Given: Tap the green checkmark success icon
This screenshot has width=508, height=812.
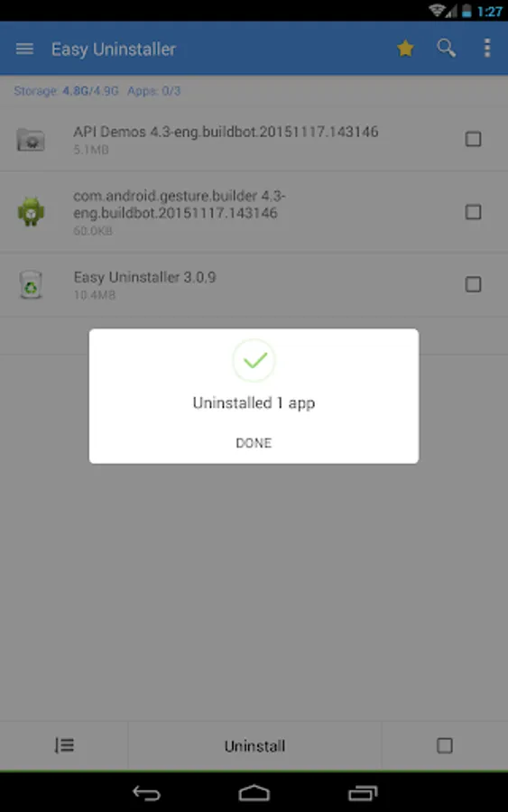Looking at the screenshot, I should coord(254,360).
